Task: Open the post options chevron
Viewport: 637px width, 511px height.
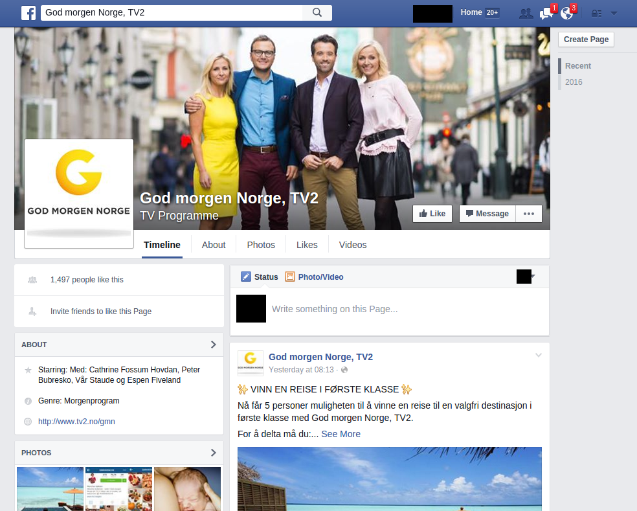Action: click(x=539, y=356)
